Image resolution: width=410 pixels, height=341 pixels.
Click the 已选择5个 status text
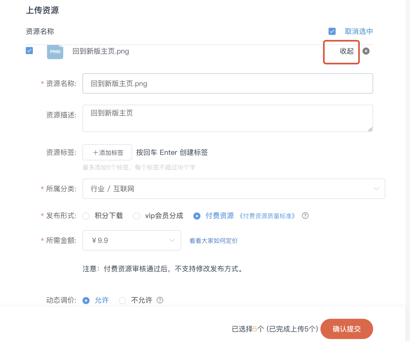pos(248,329)
